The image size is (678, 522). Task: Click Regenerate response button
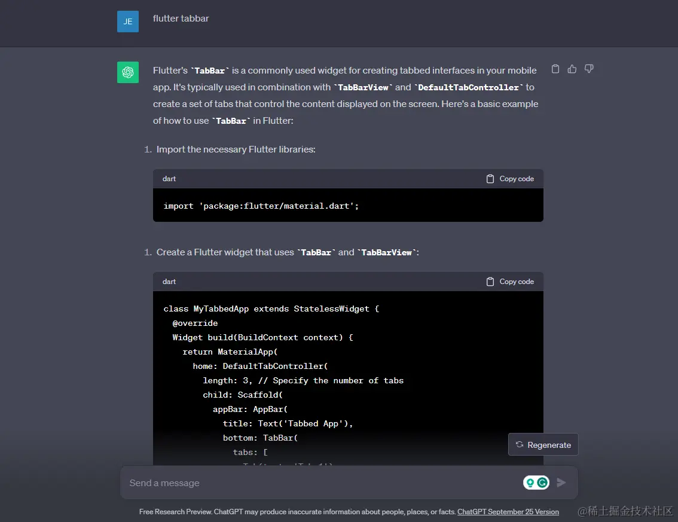(x=543, y=445)
